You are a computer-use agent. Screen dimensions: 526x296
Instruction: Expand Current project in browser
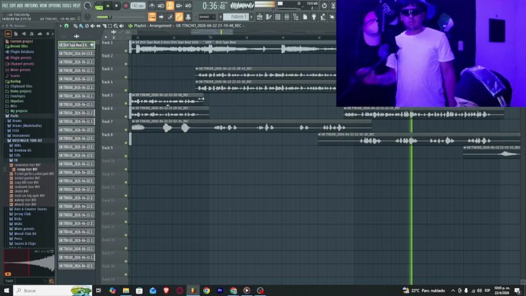point(21,41)
